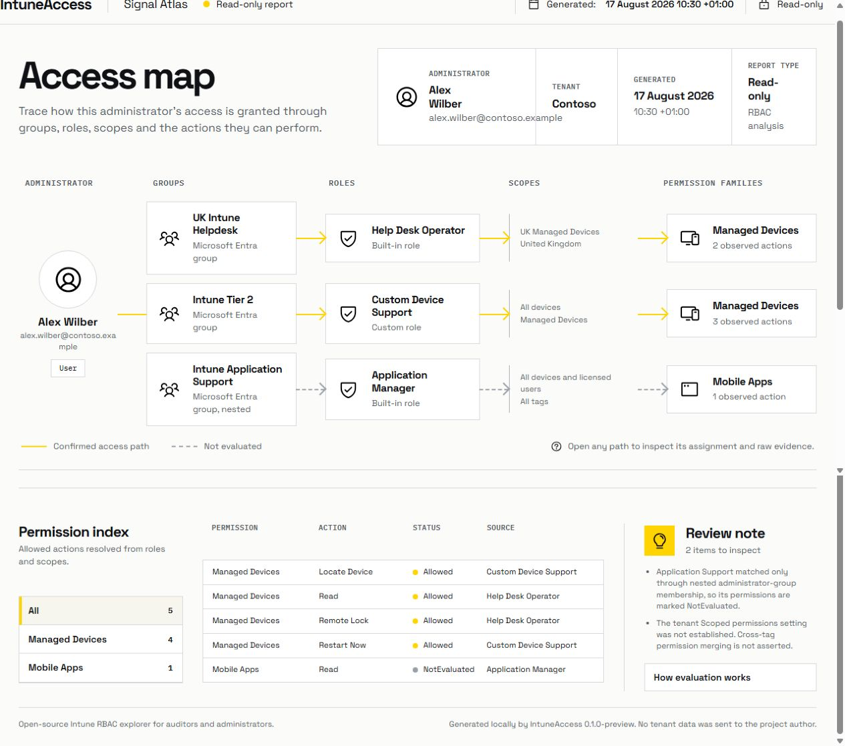
Task: Click the help question-mark icon under map
Action: click(x=556, y=447)
